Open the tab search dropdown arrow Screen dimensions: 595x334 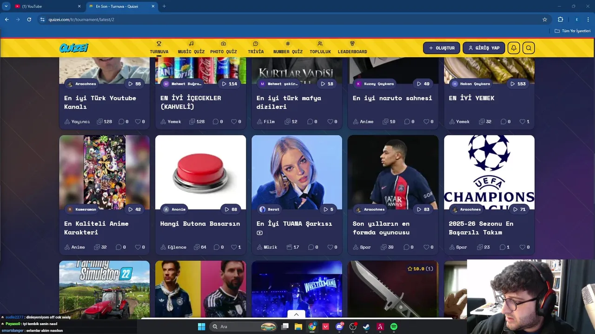pos(6,6)
